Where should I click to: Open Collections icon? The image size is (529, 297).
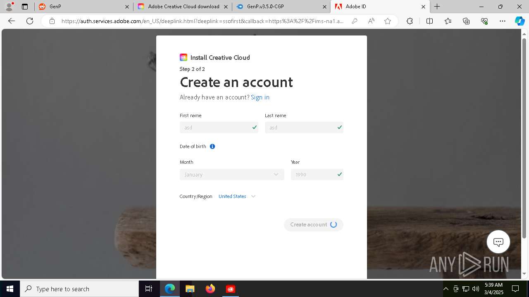click(466, 21)
